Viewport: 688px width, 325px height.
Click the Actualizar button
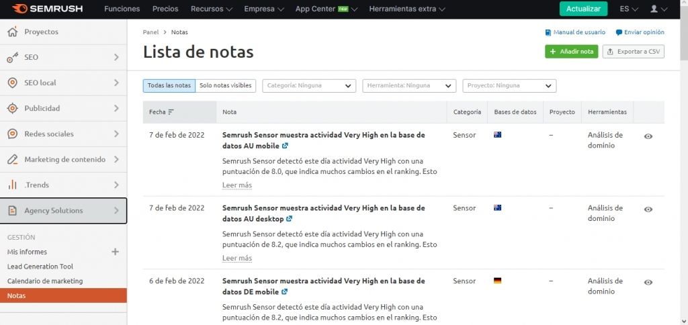(x=583, y=9)
